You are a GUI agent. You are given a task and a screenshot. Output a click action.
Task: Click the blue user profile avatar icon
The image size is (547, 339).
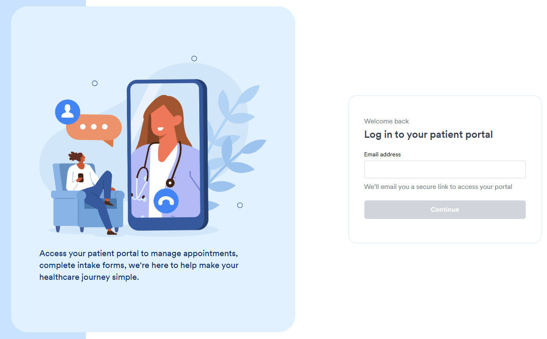point(68,112)
